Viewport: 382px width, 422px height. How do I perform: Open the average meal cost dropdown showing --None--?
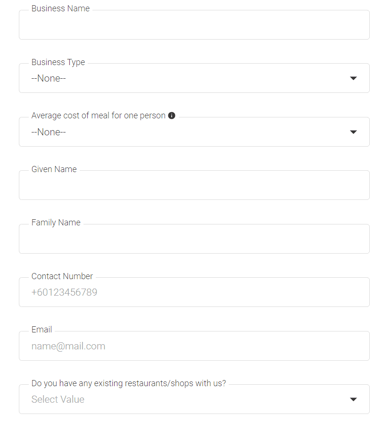pos(194,132)
